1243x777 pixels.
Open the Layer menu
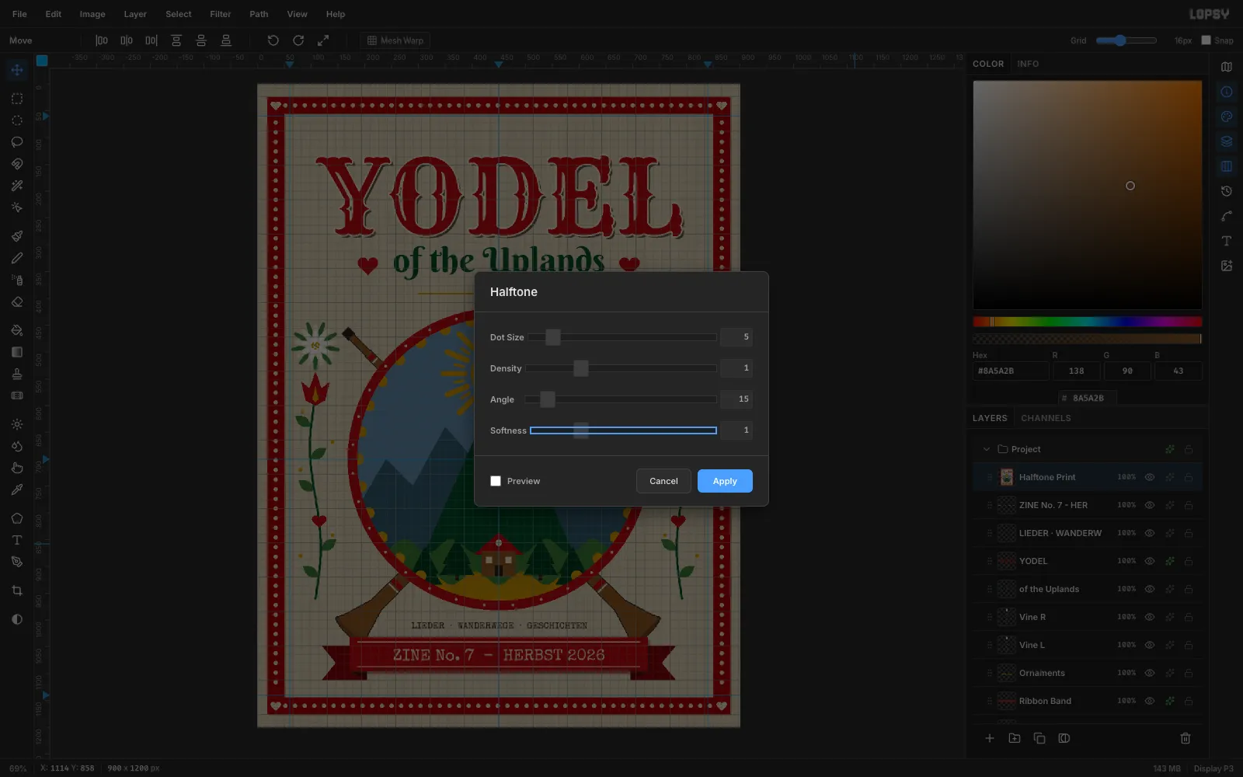135,14
